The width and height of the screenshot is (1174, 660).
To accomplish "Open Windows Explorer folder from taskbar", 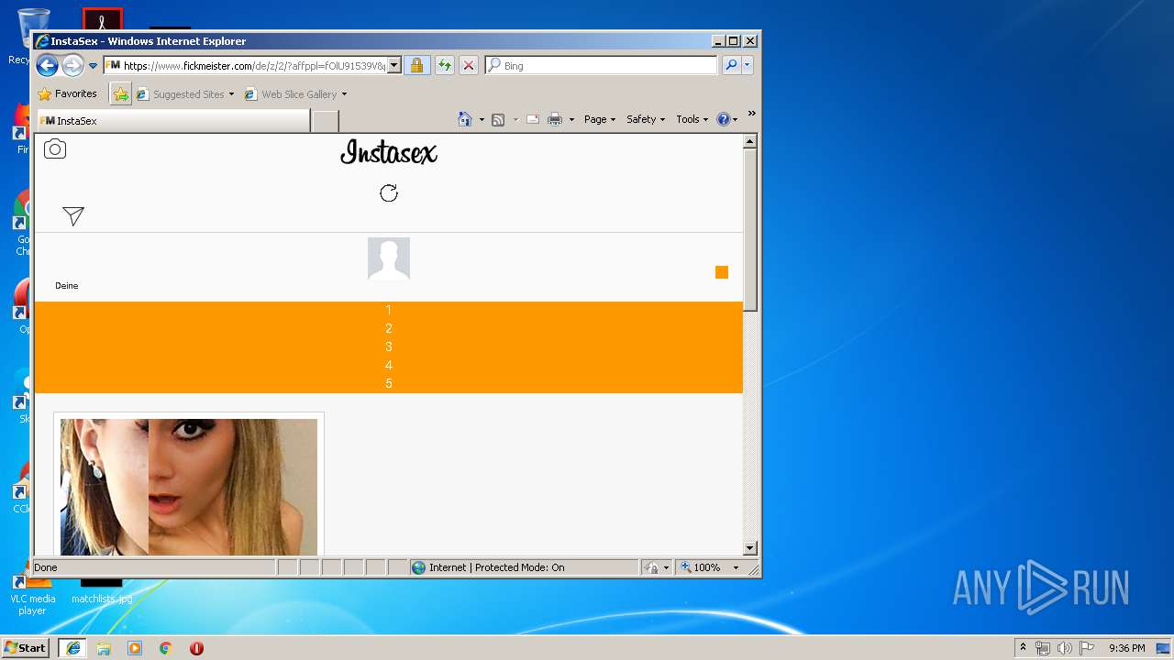I will [x=104, y=647].
